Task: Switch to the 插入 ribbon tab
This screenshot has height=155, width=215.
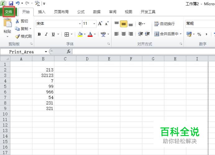Action: [x=42, y=12]
